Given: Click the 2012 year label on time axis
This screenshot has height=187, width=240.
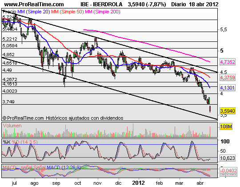Looking at the screenshot, I should pyautogui.click(x=139, y=183).
